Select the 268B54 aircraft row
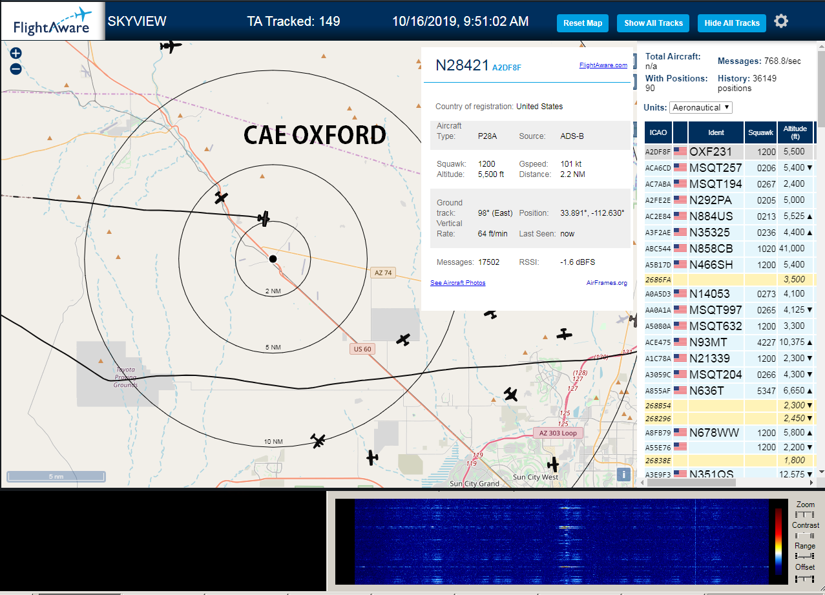This screenshot has width=825, height=595. click(730, 406)
